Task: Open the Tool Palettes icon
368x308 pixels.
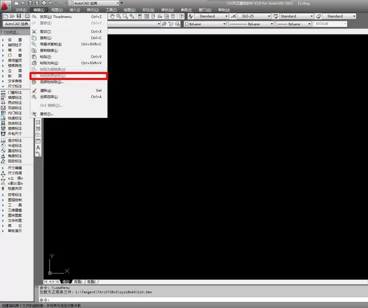Action: (x=153, y=16)
